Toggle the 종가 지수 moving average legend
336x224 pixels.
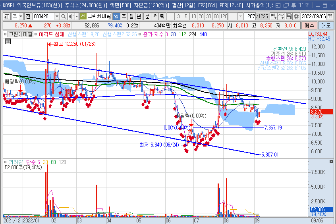tap(153, 34)
